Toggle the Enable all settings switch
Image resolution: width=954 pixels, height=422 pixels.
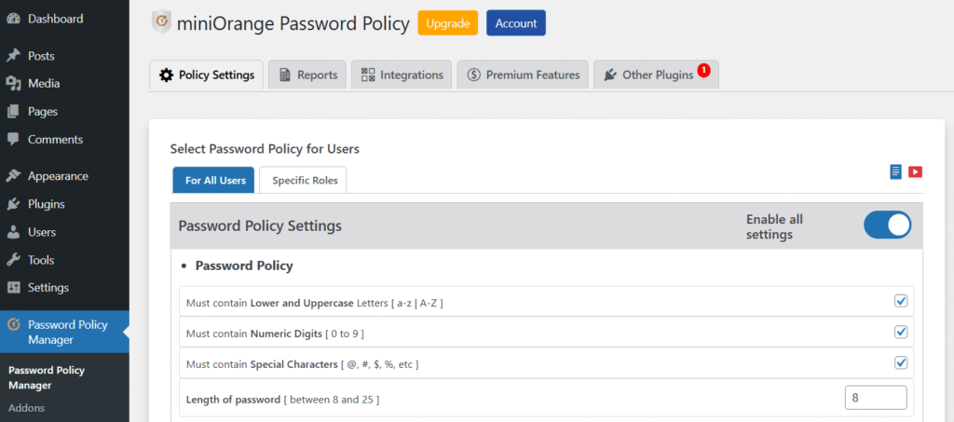click(x=887, y=225)
